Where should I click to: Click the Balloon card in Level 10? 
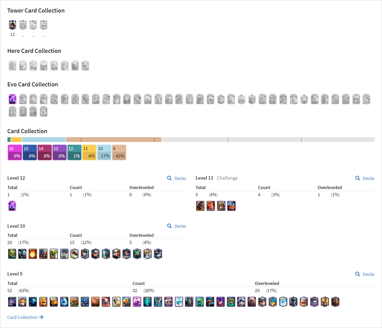coord(64,254)
